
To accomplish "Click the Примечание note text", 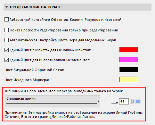I will (73, 115).
